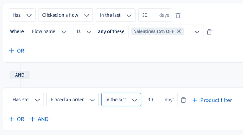This screenshot has height=135, width=243.
Task: Open the Clicked on a flow dropdown
Action: [x=66, y=15]
